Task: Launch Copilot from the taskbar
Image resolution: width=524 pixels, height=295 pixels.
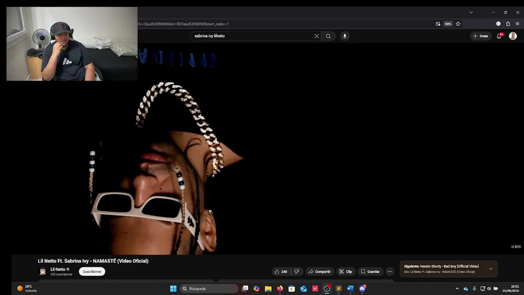Action: 256,289
